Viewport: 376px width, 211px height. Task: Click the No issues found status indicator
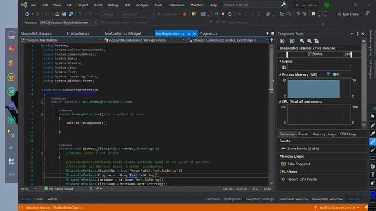(59, 189)
